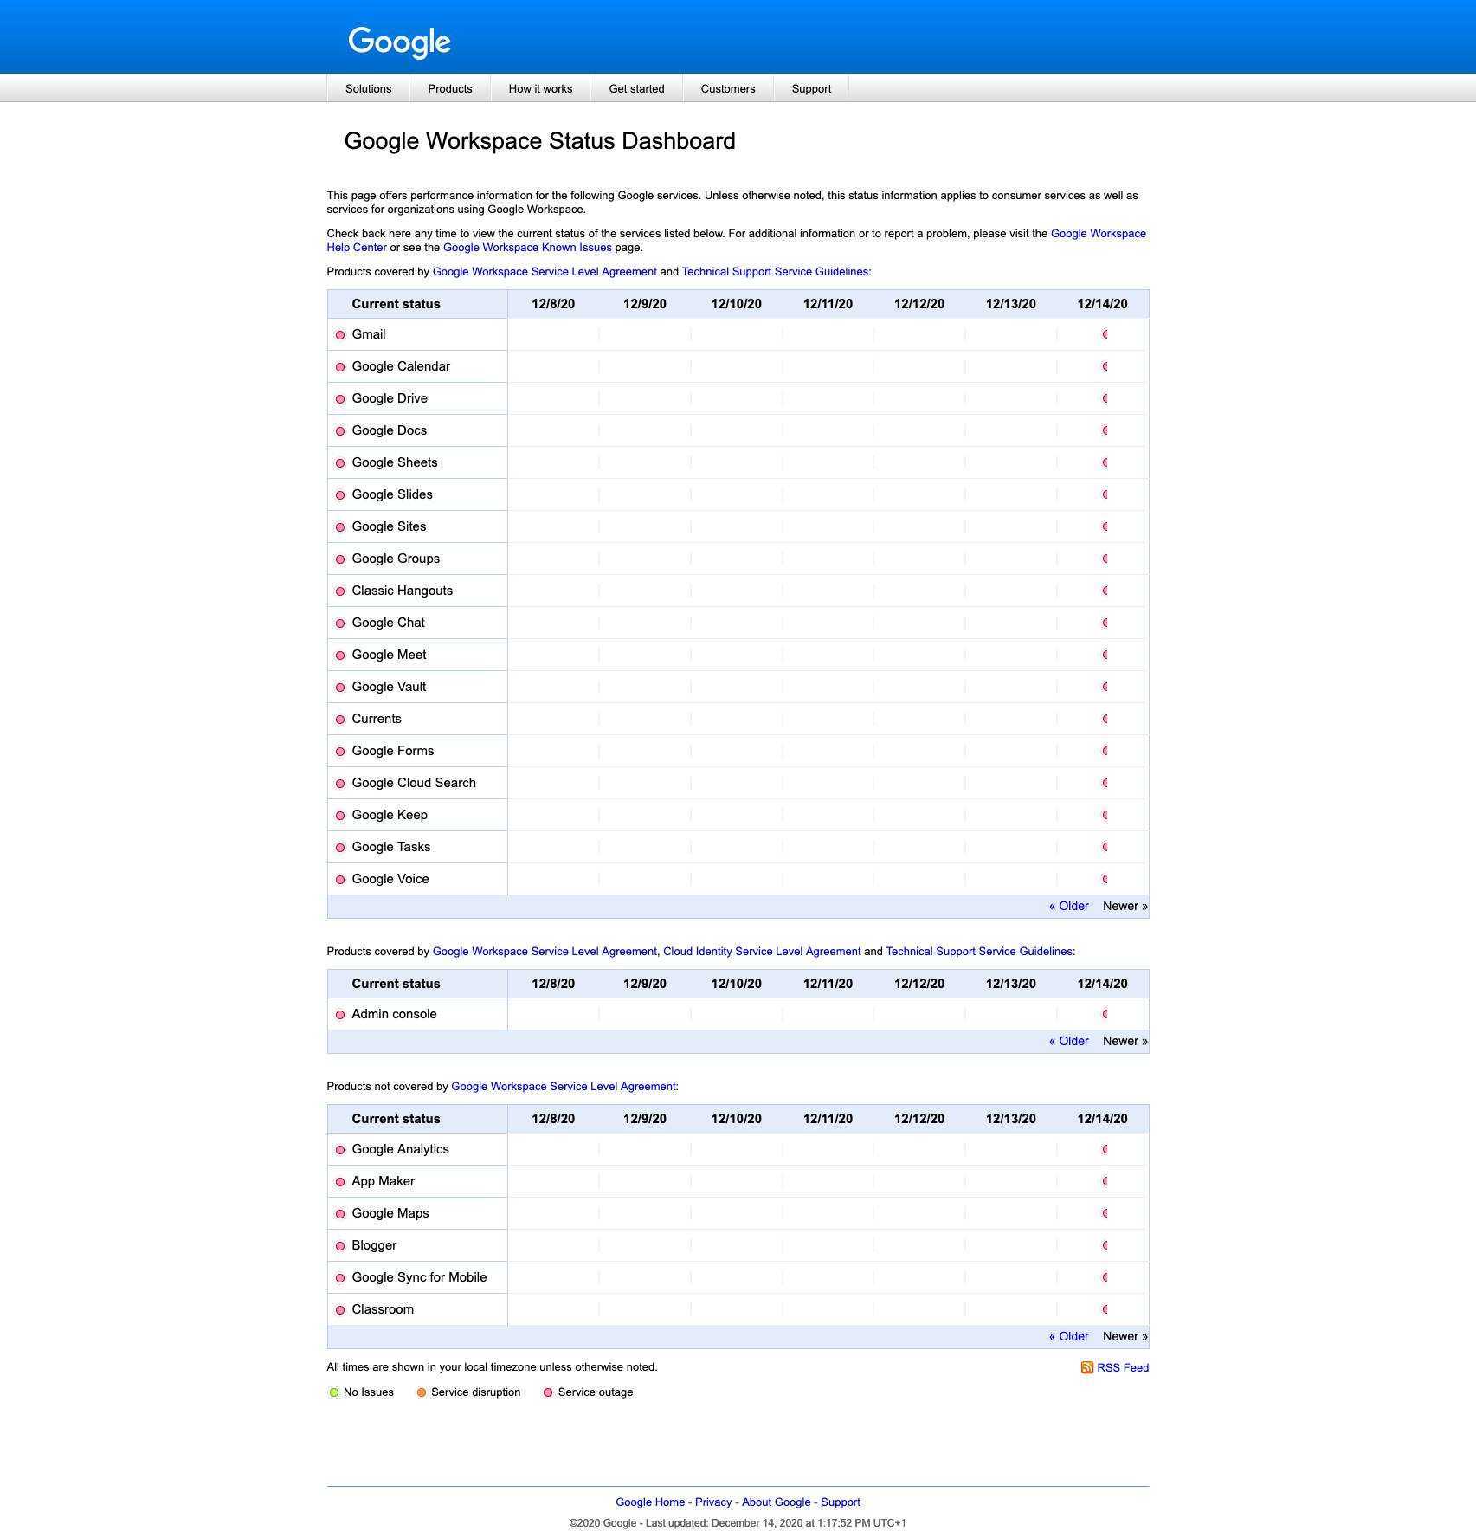Image resolution: width=1476 pixels, height=1531 pixels.
Task: Open the Google Workspace Known Issues link
Action: 527,248
